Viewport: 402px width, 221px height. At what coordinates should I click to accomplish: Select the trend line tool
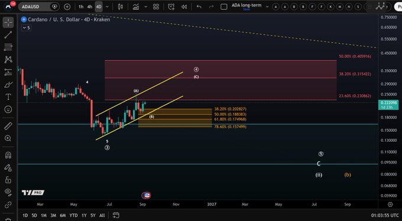8,35
